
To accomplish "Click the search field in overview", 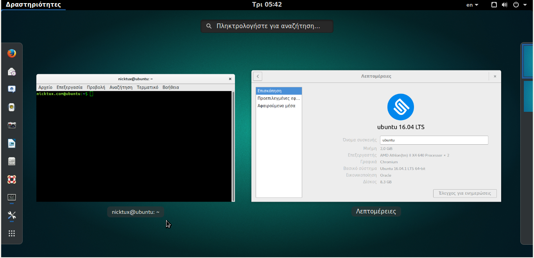I will (267, 27).
